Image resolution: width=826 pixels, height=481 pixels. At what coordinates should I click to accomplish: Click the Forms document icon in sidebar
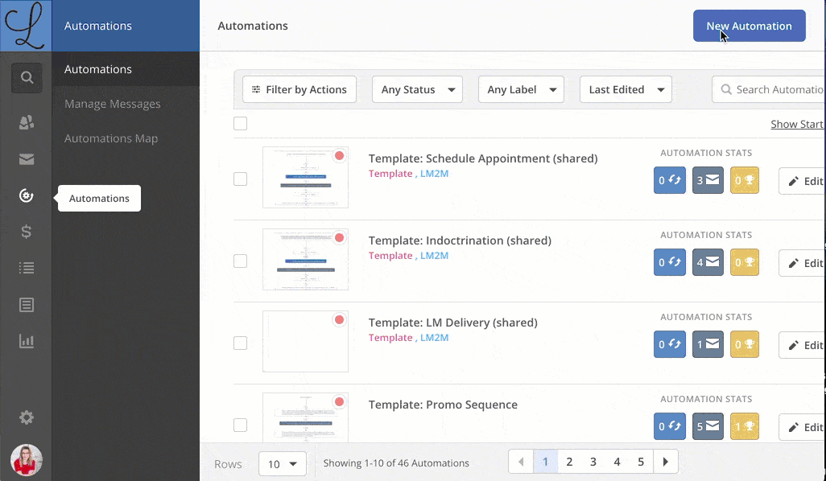pos(26,305)
